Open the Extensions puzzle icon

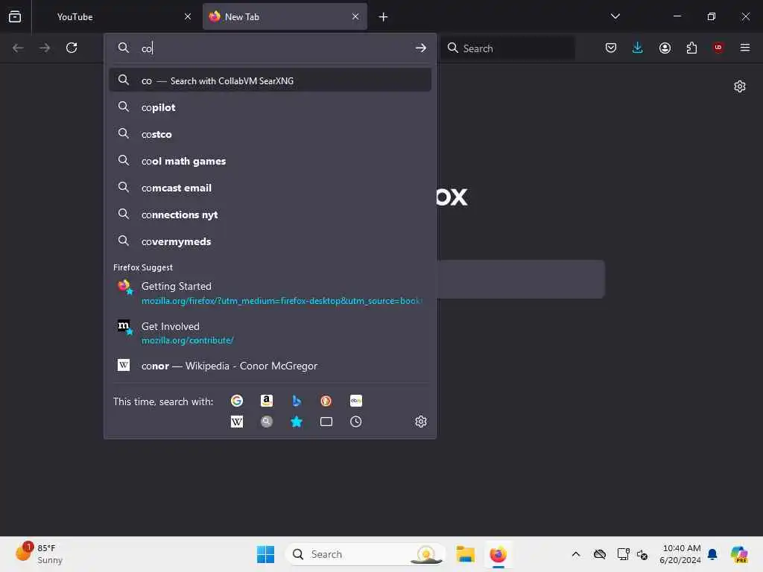[x=691, y=48]
